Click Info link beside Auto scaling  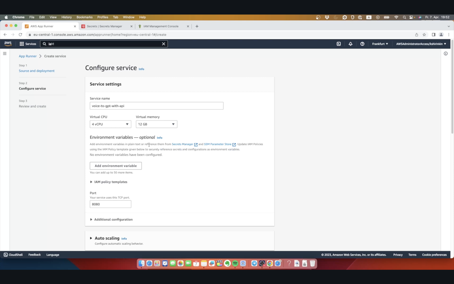124,239
